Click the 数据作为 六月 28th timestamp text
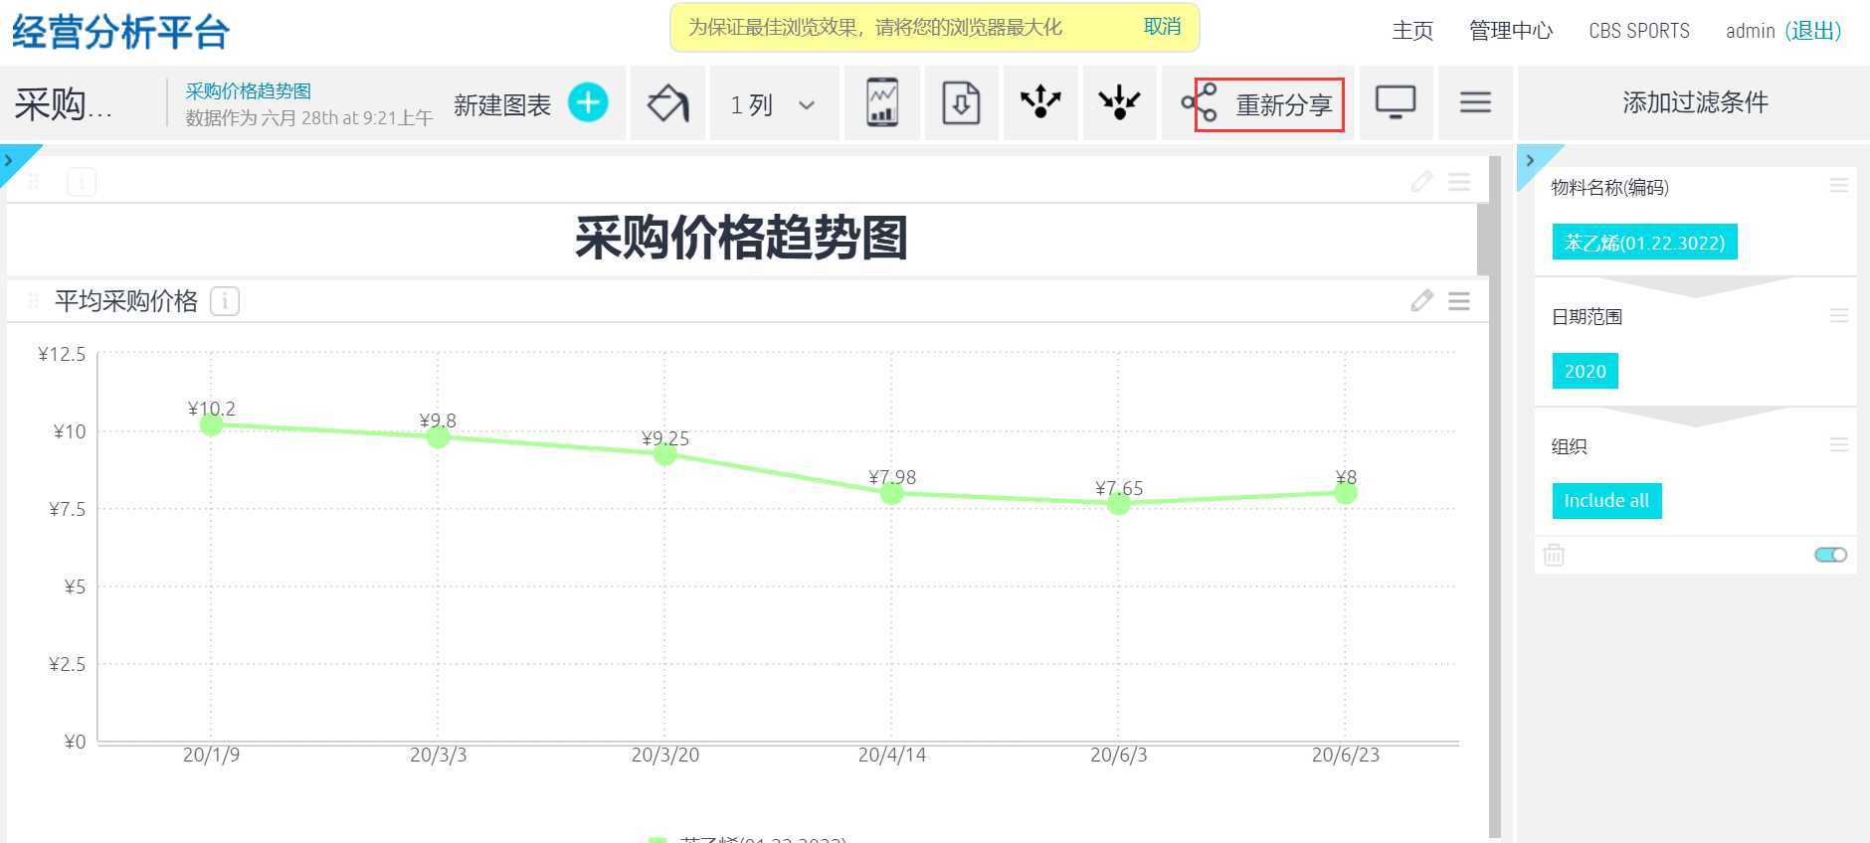The image size is (1870, 843). 308,117
